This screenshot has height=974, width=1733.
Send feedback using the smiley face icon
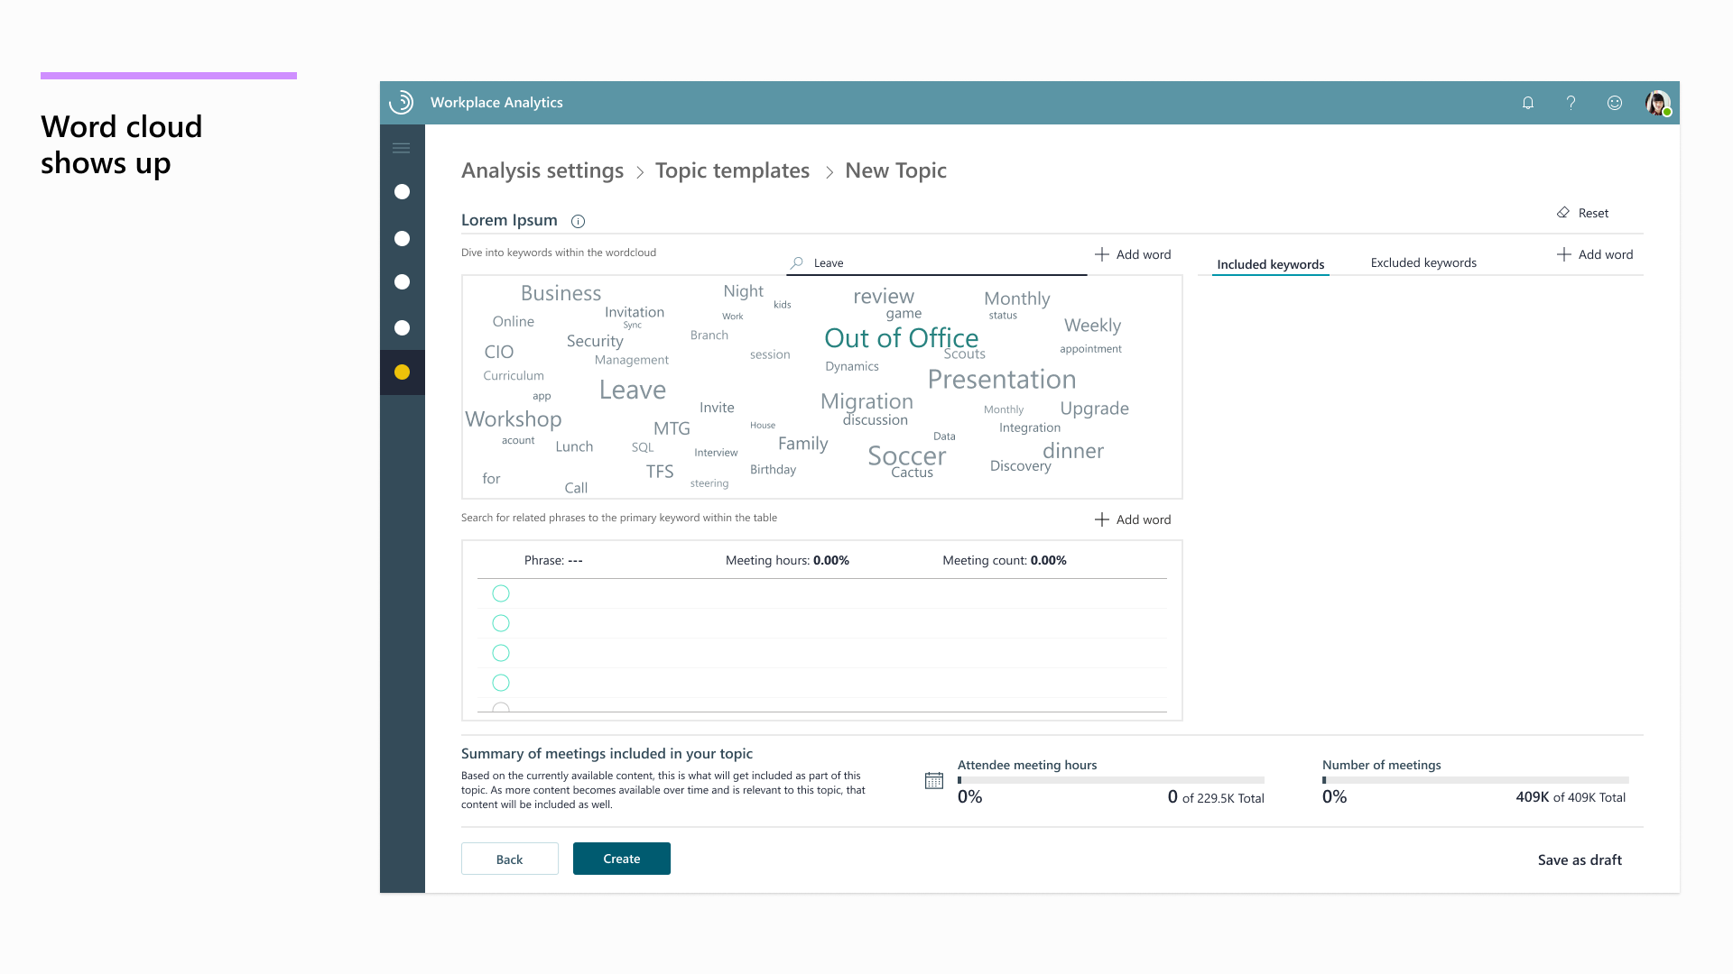tap(1614, 103)
